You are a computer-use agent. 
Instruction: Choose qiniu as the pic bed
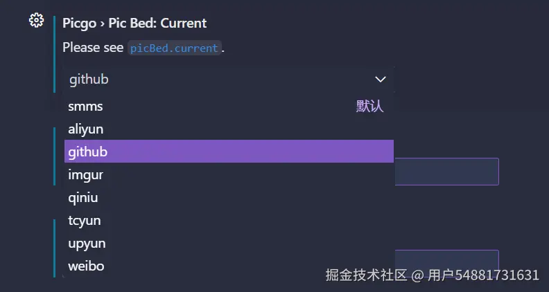click(x=83, y=198)
